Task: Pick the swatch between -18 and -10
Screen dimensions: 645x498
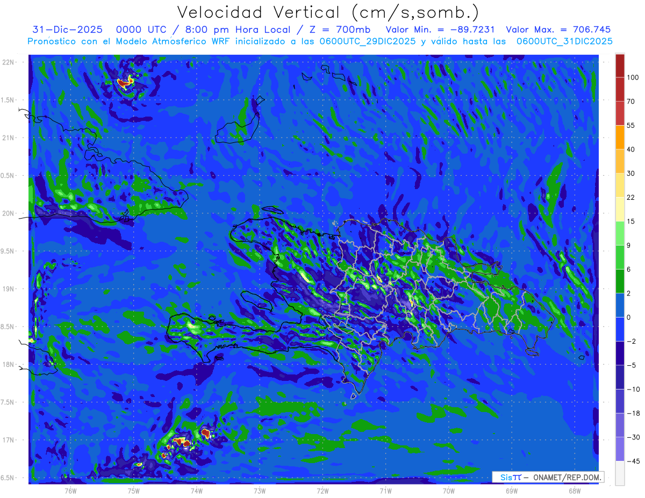Action: click(x=620, y=401)
